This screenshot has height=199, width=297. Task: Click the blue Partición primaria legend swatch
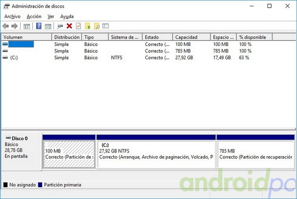[x=40, y=185]
